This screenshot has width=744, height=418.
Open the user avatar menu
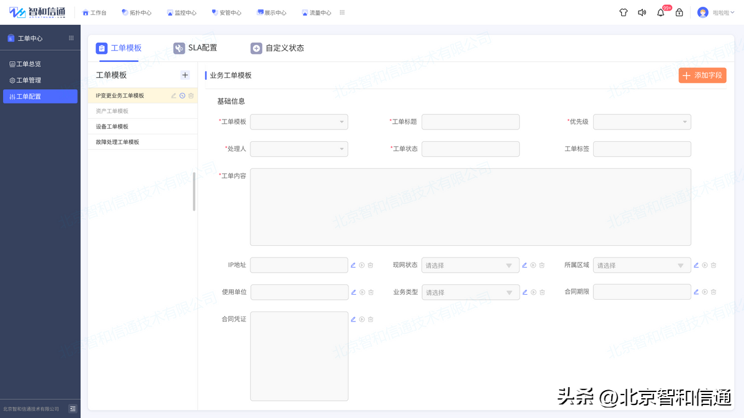702,12
